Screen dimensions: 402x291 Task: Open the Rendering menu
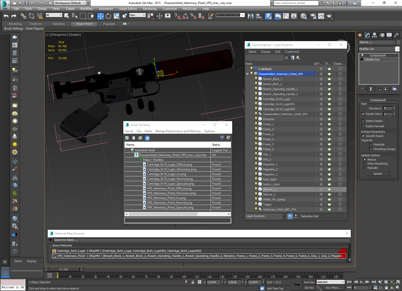click(x=150, y=9)
